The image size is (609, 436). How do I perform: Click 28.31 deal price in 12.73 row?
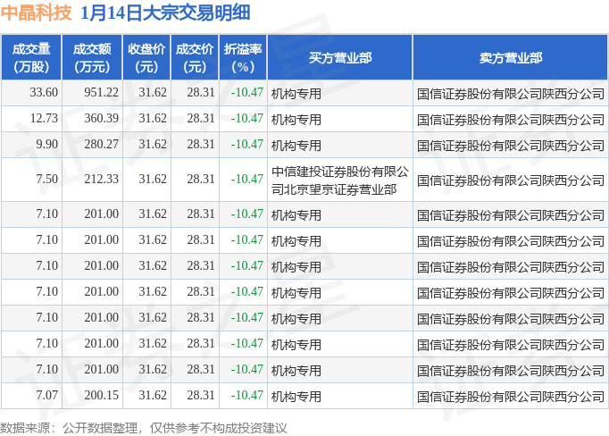[200, 118]
